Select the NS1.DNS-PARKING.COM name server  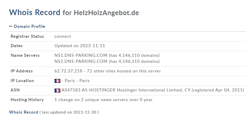81,55
